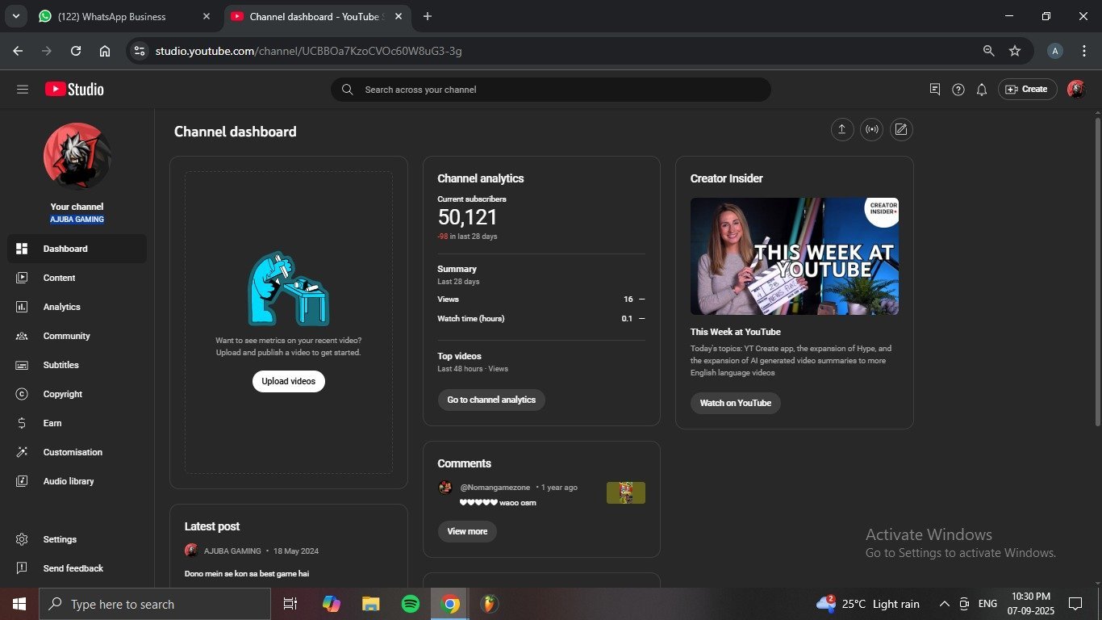Open Audio library from the sidebar
This screenshot has height=620, width=1102.
click(69, 481)
